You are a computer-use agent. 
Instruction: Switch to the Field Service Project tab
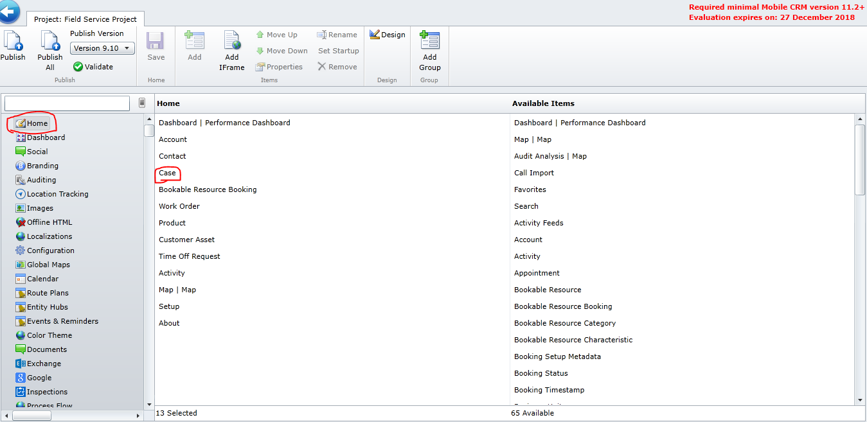(85, 19)
